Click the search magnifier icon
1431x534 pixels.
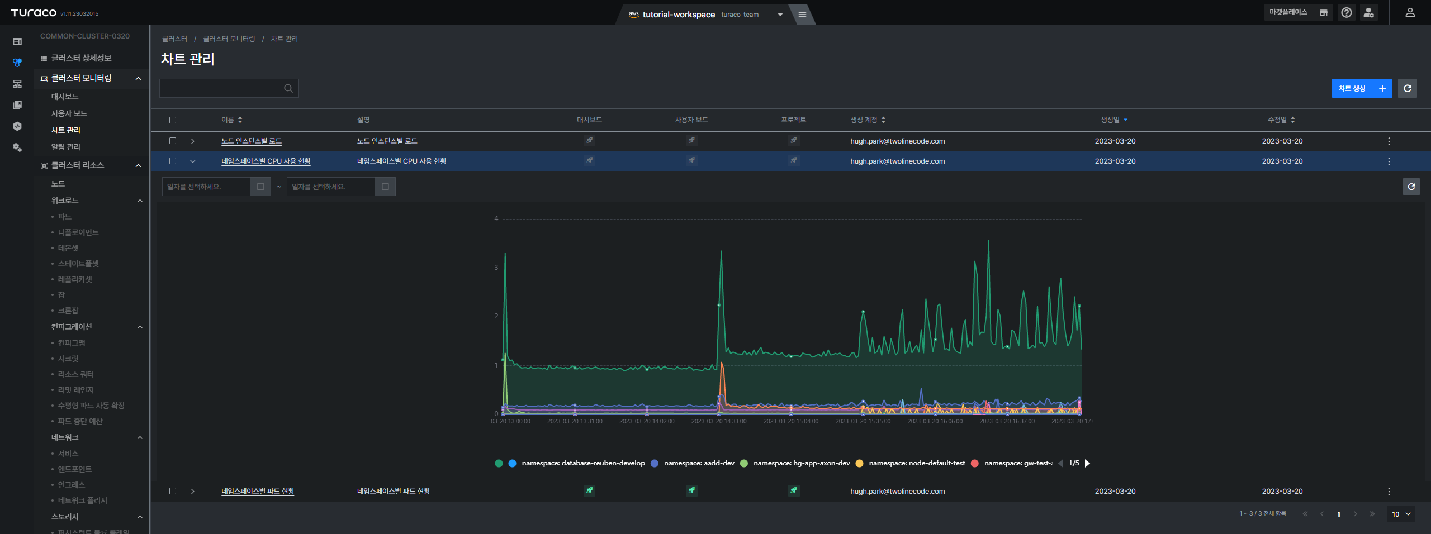(288, 88)
